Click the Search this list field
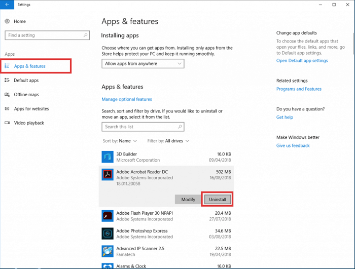The width and height of the screenshot is (355, 269). click(143, 127)
